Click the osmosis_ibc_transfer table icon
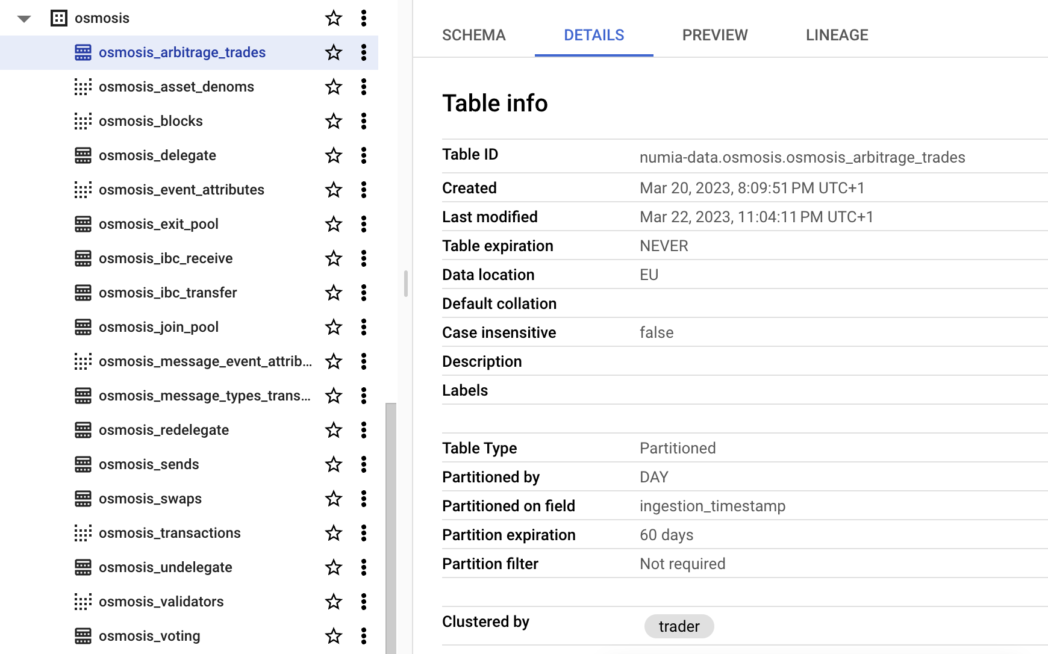The width and height of the screenshot is (1048, 654). pyautogui.click(x=83, y=293)
